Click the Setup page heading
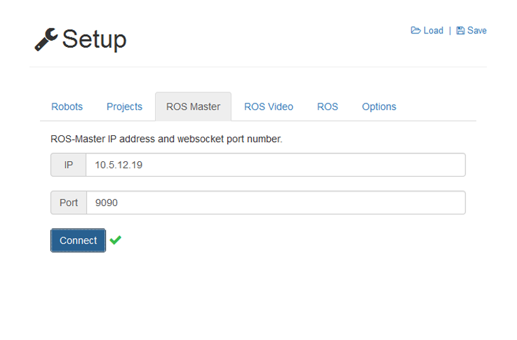 (94, 39)
